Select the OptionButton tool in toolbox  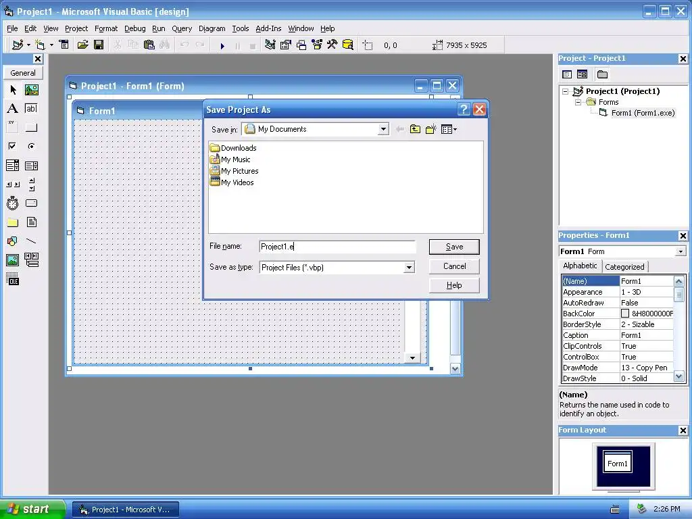pyautogui.click(x=31, y=146)
